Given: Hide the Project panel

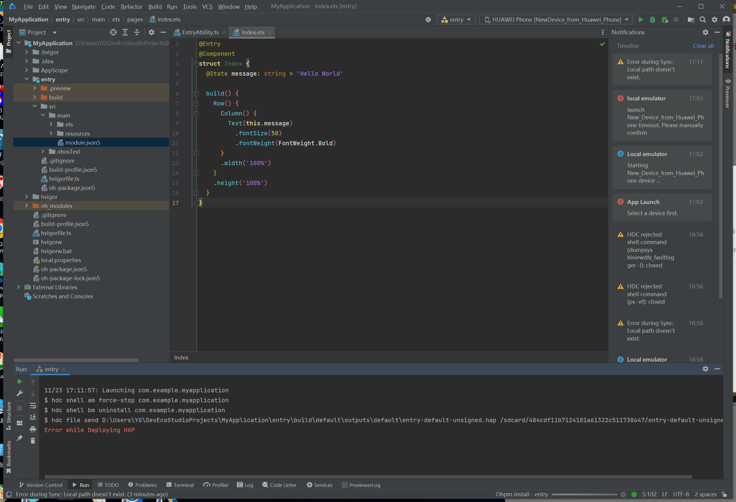Looking at the screenshot, I should 163,32.
